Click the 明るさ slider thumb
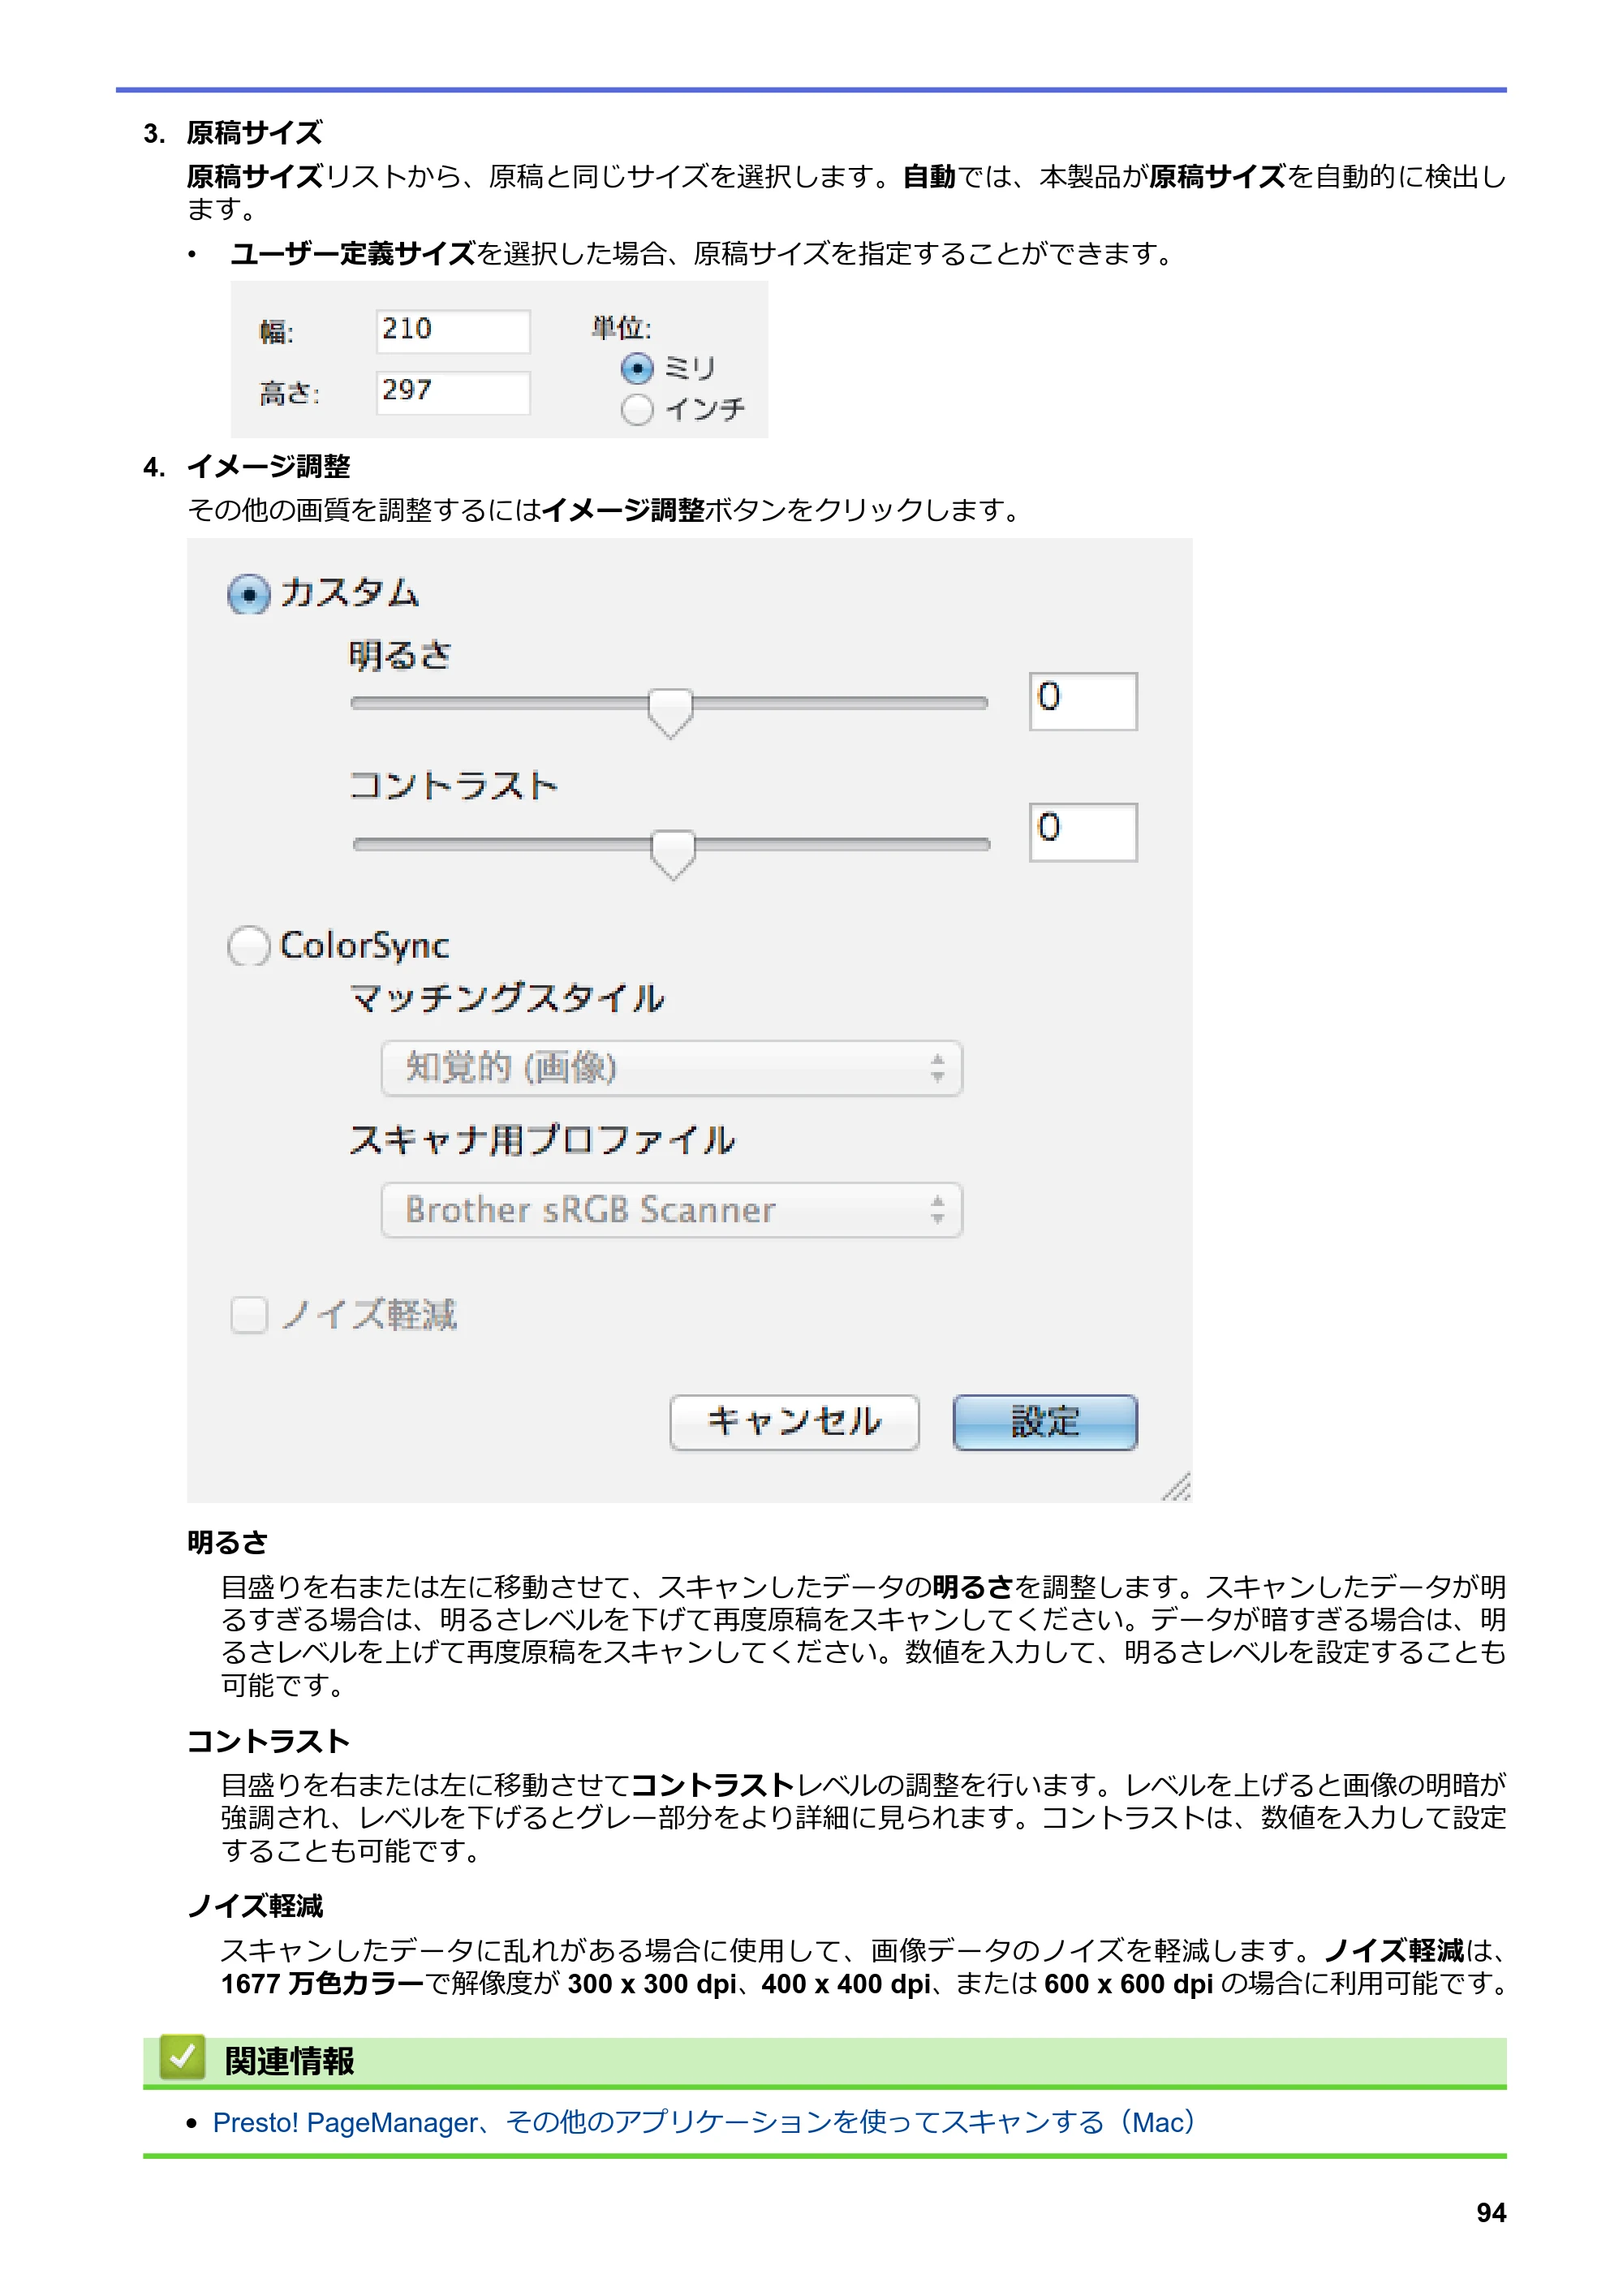 click(670, 712)
